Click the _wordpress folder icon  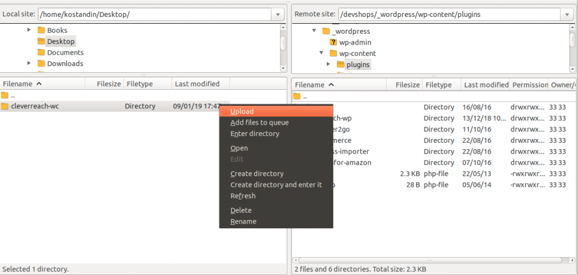tap(326, 31)
